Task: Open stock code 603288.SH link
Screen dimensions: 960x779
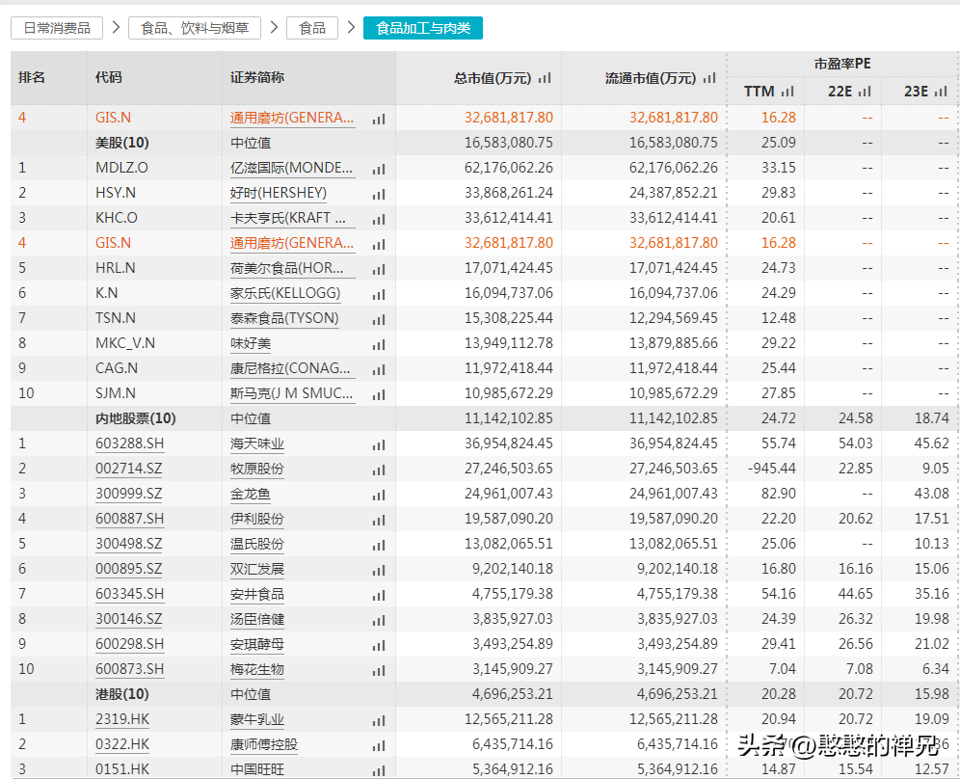Action: pyautogui.click(x=130, y=443)
